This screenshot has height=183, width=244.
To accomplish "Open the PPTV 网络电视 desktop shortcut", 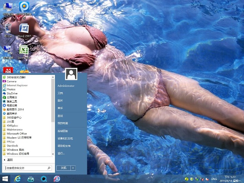I will 24,10.
